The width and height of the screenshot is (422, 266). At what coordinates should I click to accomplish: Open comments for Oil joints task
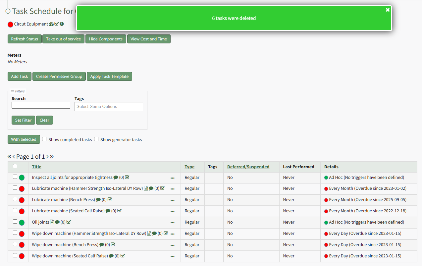point(57,222)
